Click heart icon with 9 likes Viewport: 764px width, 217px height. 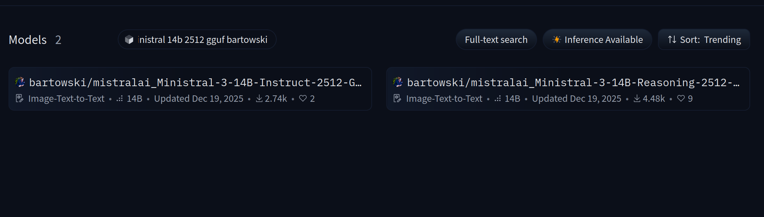click(681, 99)
